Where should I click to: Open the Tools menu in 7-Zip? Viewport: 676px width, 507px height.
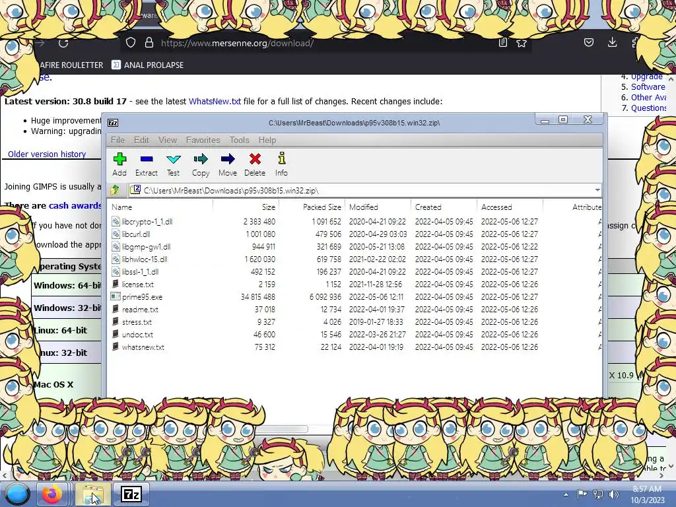tap(239, 140)
